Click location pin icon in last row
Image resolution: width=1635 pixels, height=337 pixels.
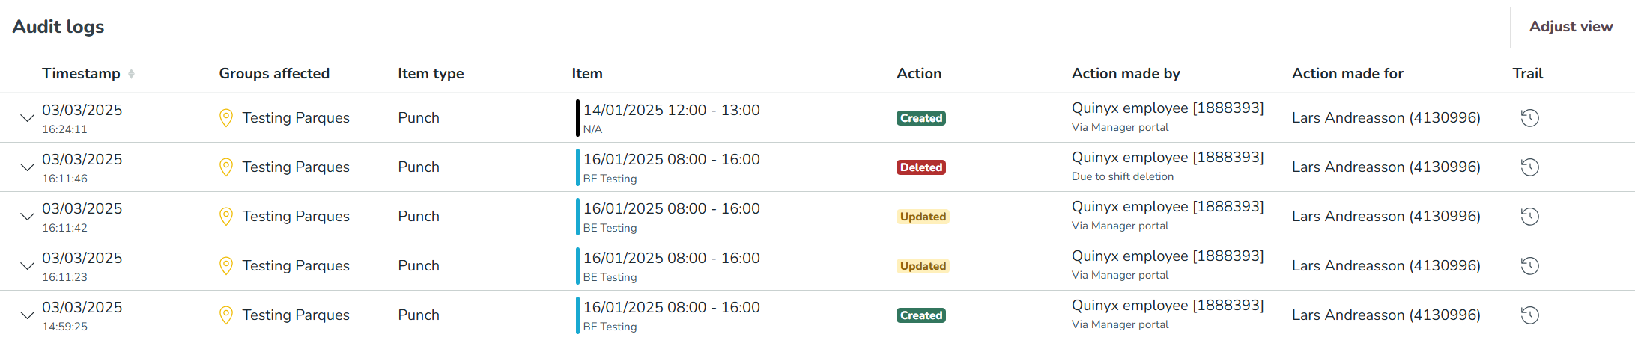tap(225, 315)
